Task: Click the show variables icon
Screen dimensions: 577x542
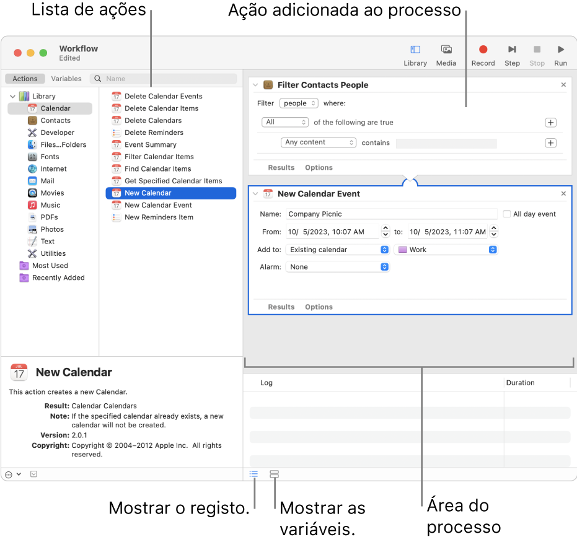Action: click(274, 474)
